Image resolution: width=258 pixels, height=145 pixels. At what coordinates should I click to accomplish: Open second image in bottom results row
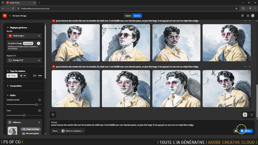[126, 89]
